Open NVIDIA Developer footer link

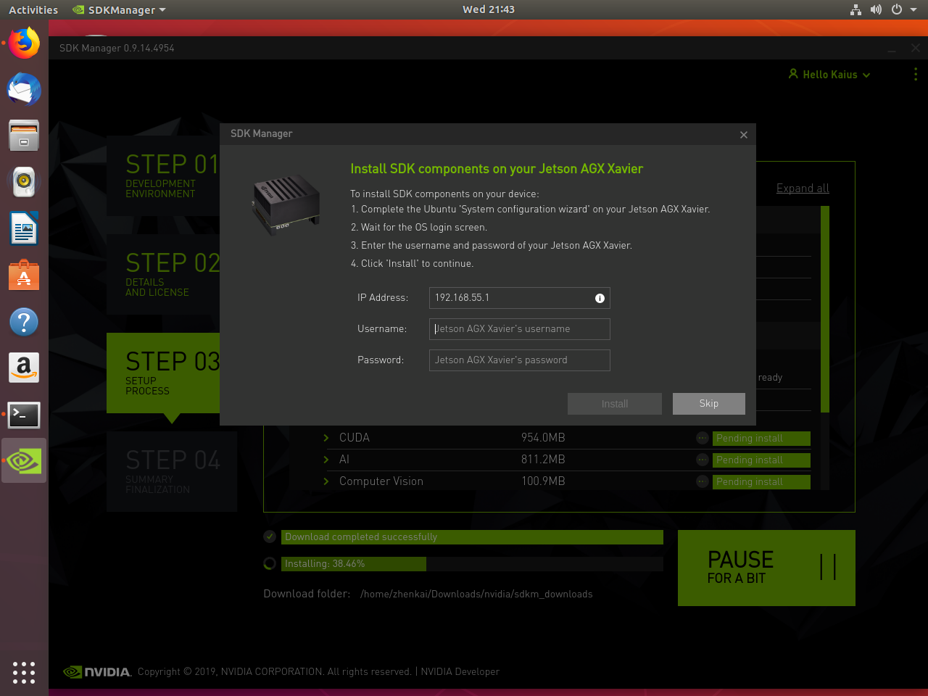[460, 672]
